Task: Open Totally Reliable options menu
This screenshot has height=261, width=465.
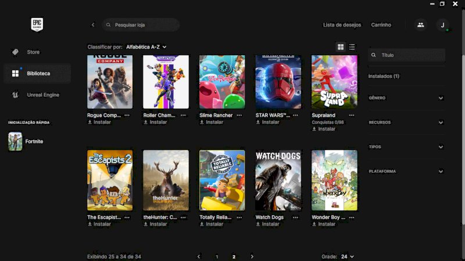Action: click(239, 217)
